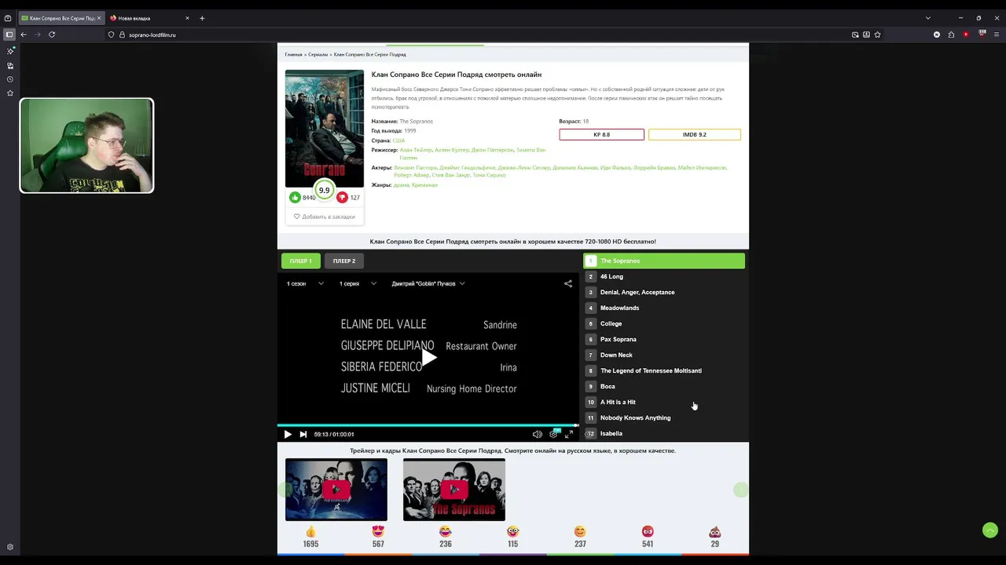Viewport: 1006px width, 565px height.
Task: Select episode 2 '46 Long'
Action: pos(664,276)
